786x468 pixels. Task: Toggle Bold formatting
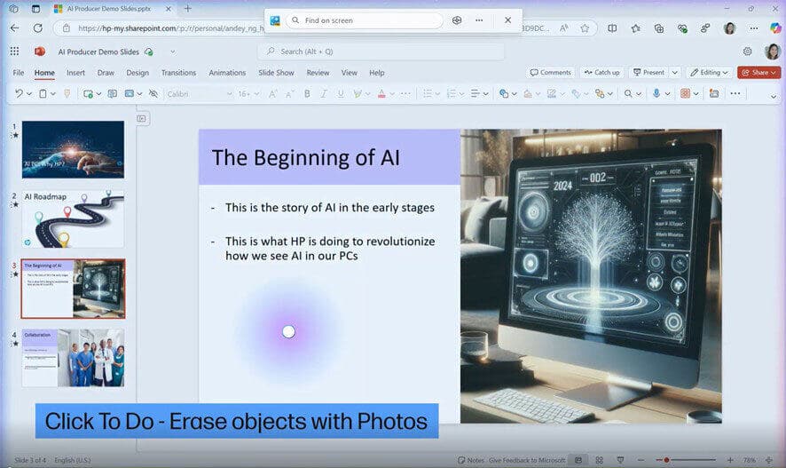(x=307, y=94)
